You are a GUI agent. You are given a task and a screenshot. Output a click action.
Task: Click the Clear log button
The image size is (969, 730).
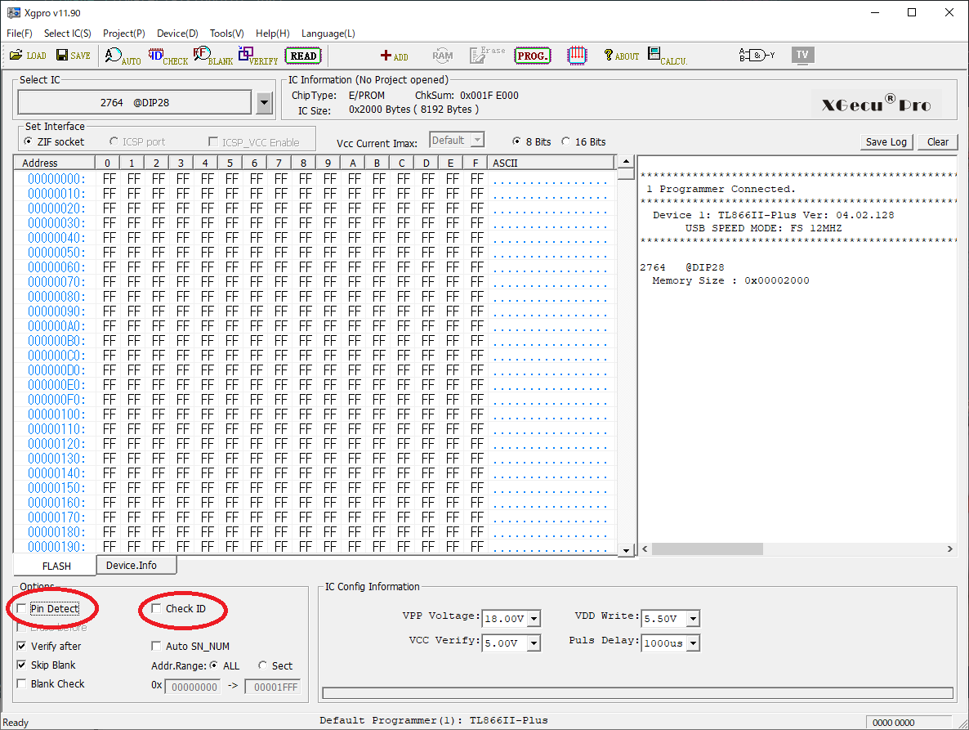pos(937,141)
